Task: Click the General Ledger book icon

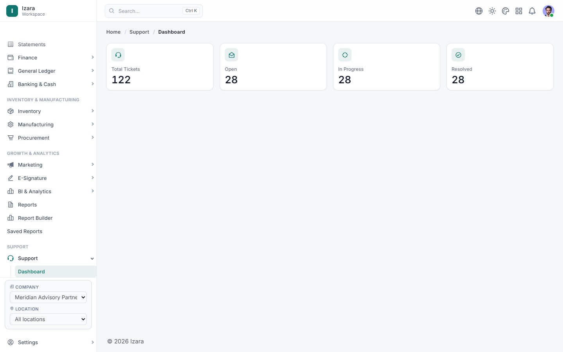Action: point(11,71)
